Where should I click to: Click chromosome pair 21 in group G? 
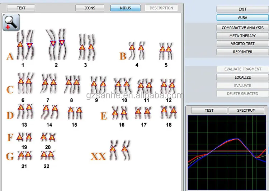(x=24, y=155)
